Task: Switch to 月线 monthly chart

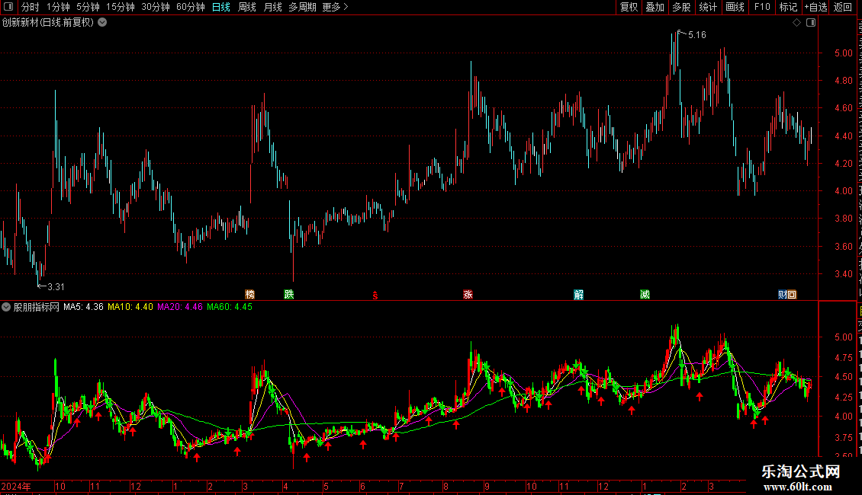Action: [x=272, y=7]
